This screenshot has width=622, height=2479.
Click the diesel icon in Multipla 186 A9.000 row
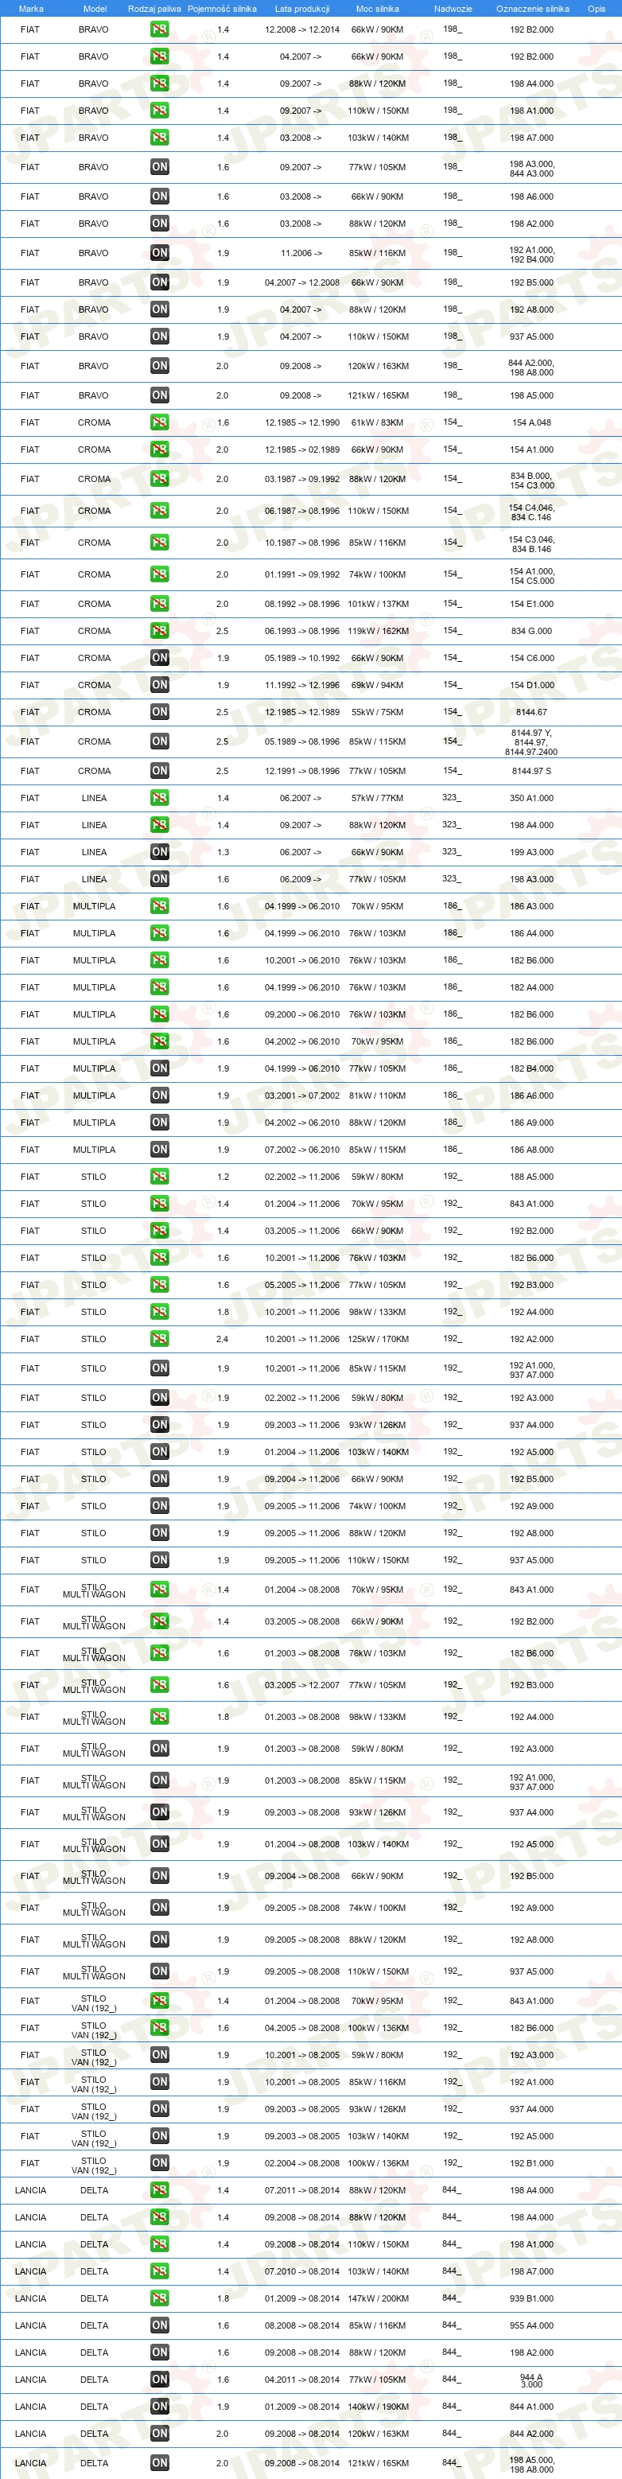[160, 1122]
